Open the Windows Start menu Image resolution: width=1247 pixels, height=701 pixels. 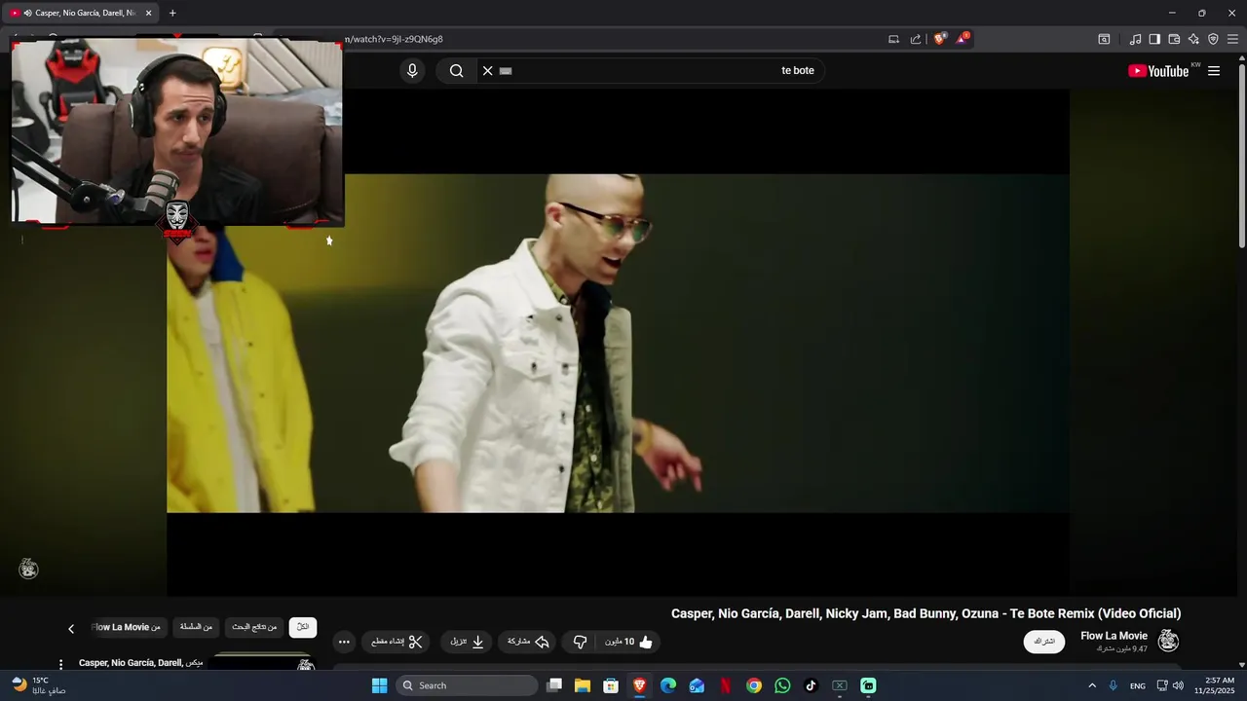tap(379, 685)
